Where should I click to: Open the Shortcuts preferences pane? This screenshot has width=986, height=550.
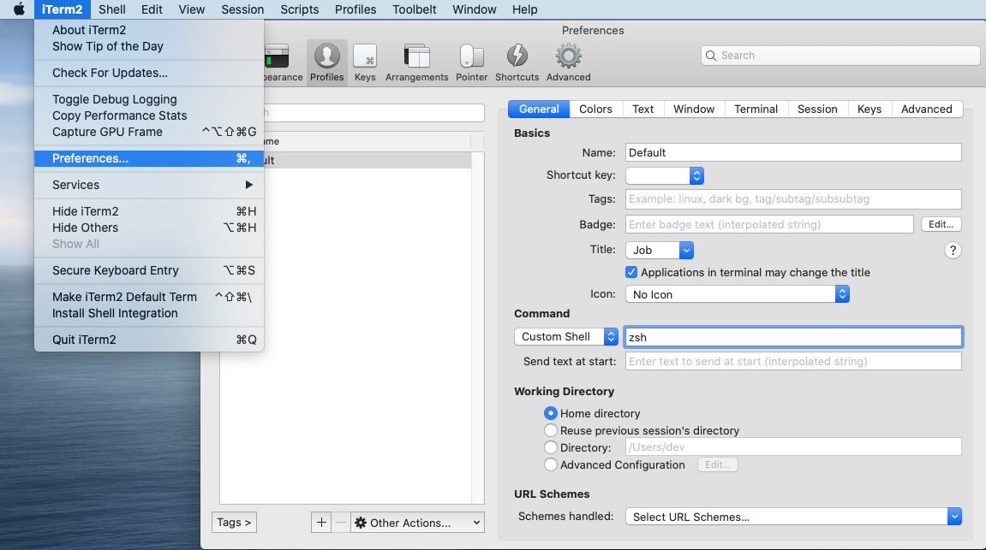517,62
